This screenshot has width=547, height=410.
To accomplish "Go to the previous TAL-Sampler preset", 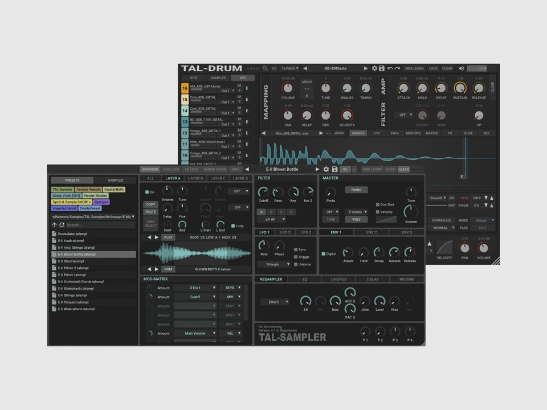I will [x=247, y=169].
